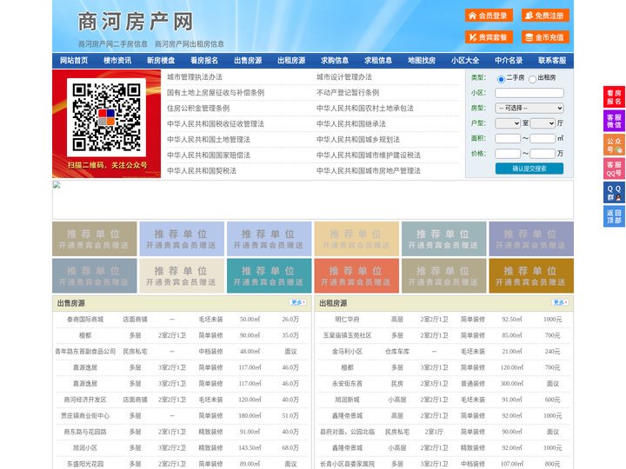The height and width of the screenshot is (469, 626).
Task: Select the 二手房 radio button
Action: 501,79
